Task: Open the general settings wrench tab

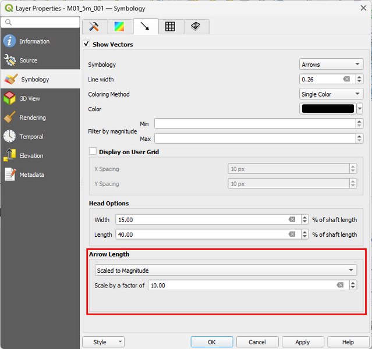Action: point(94,26)
